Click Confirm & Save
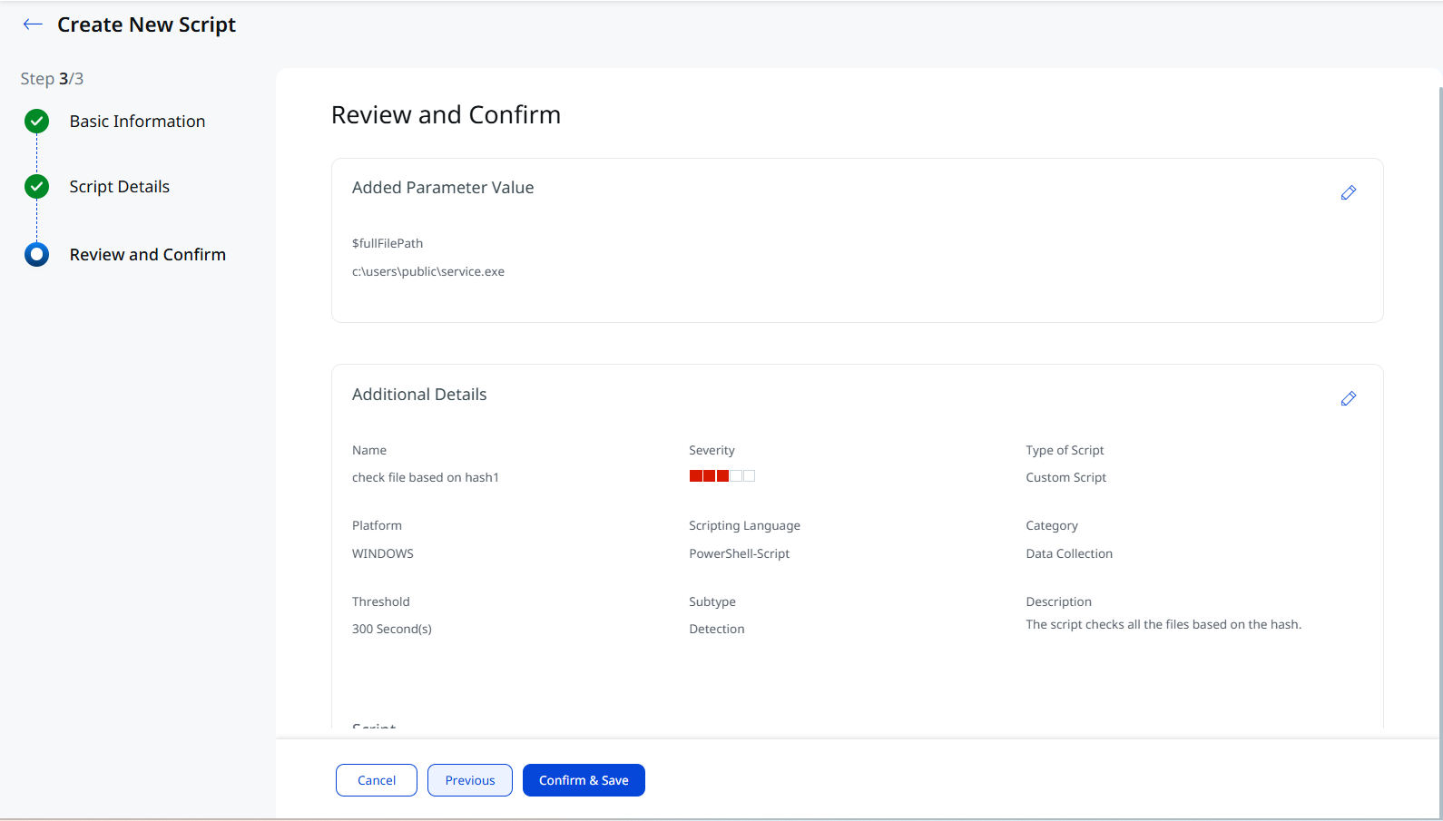This screenshot has width=1443, height=821. point(584,780)
